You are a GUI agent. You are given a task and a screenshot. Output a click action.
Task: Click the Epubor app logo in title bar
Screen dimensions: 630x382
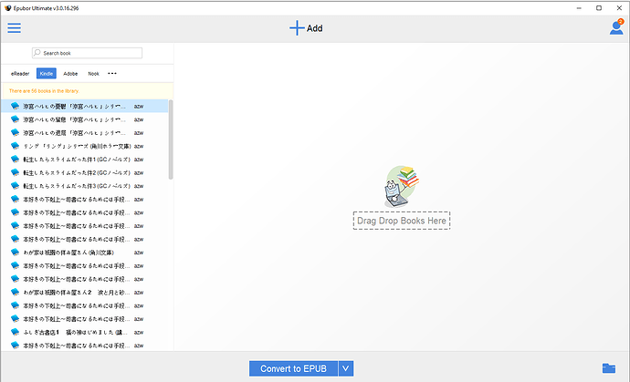click(7, 8)
